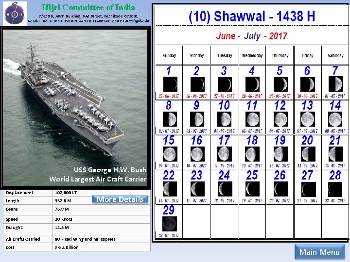Screen dimensions: 350x262
Task: Click the More Details button
Action: [120, 199]
